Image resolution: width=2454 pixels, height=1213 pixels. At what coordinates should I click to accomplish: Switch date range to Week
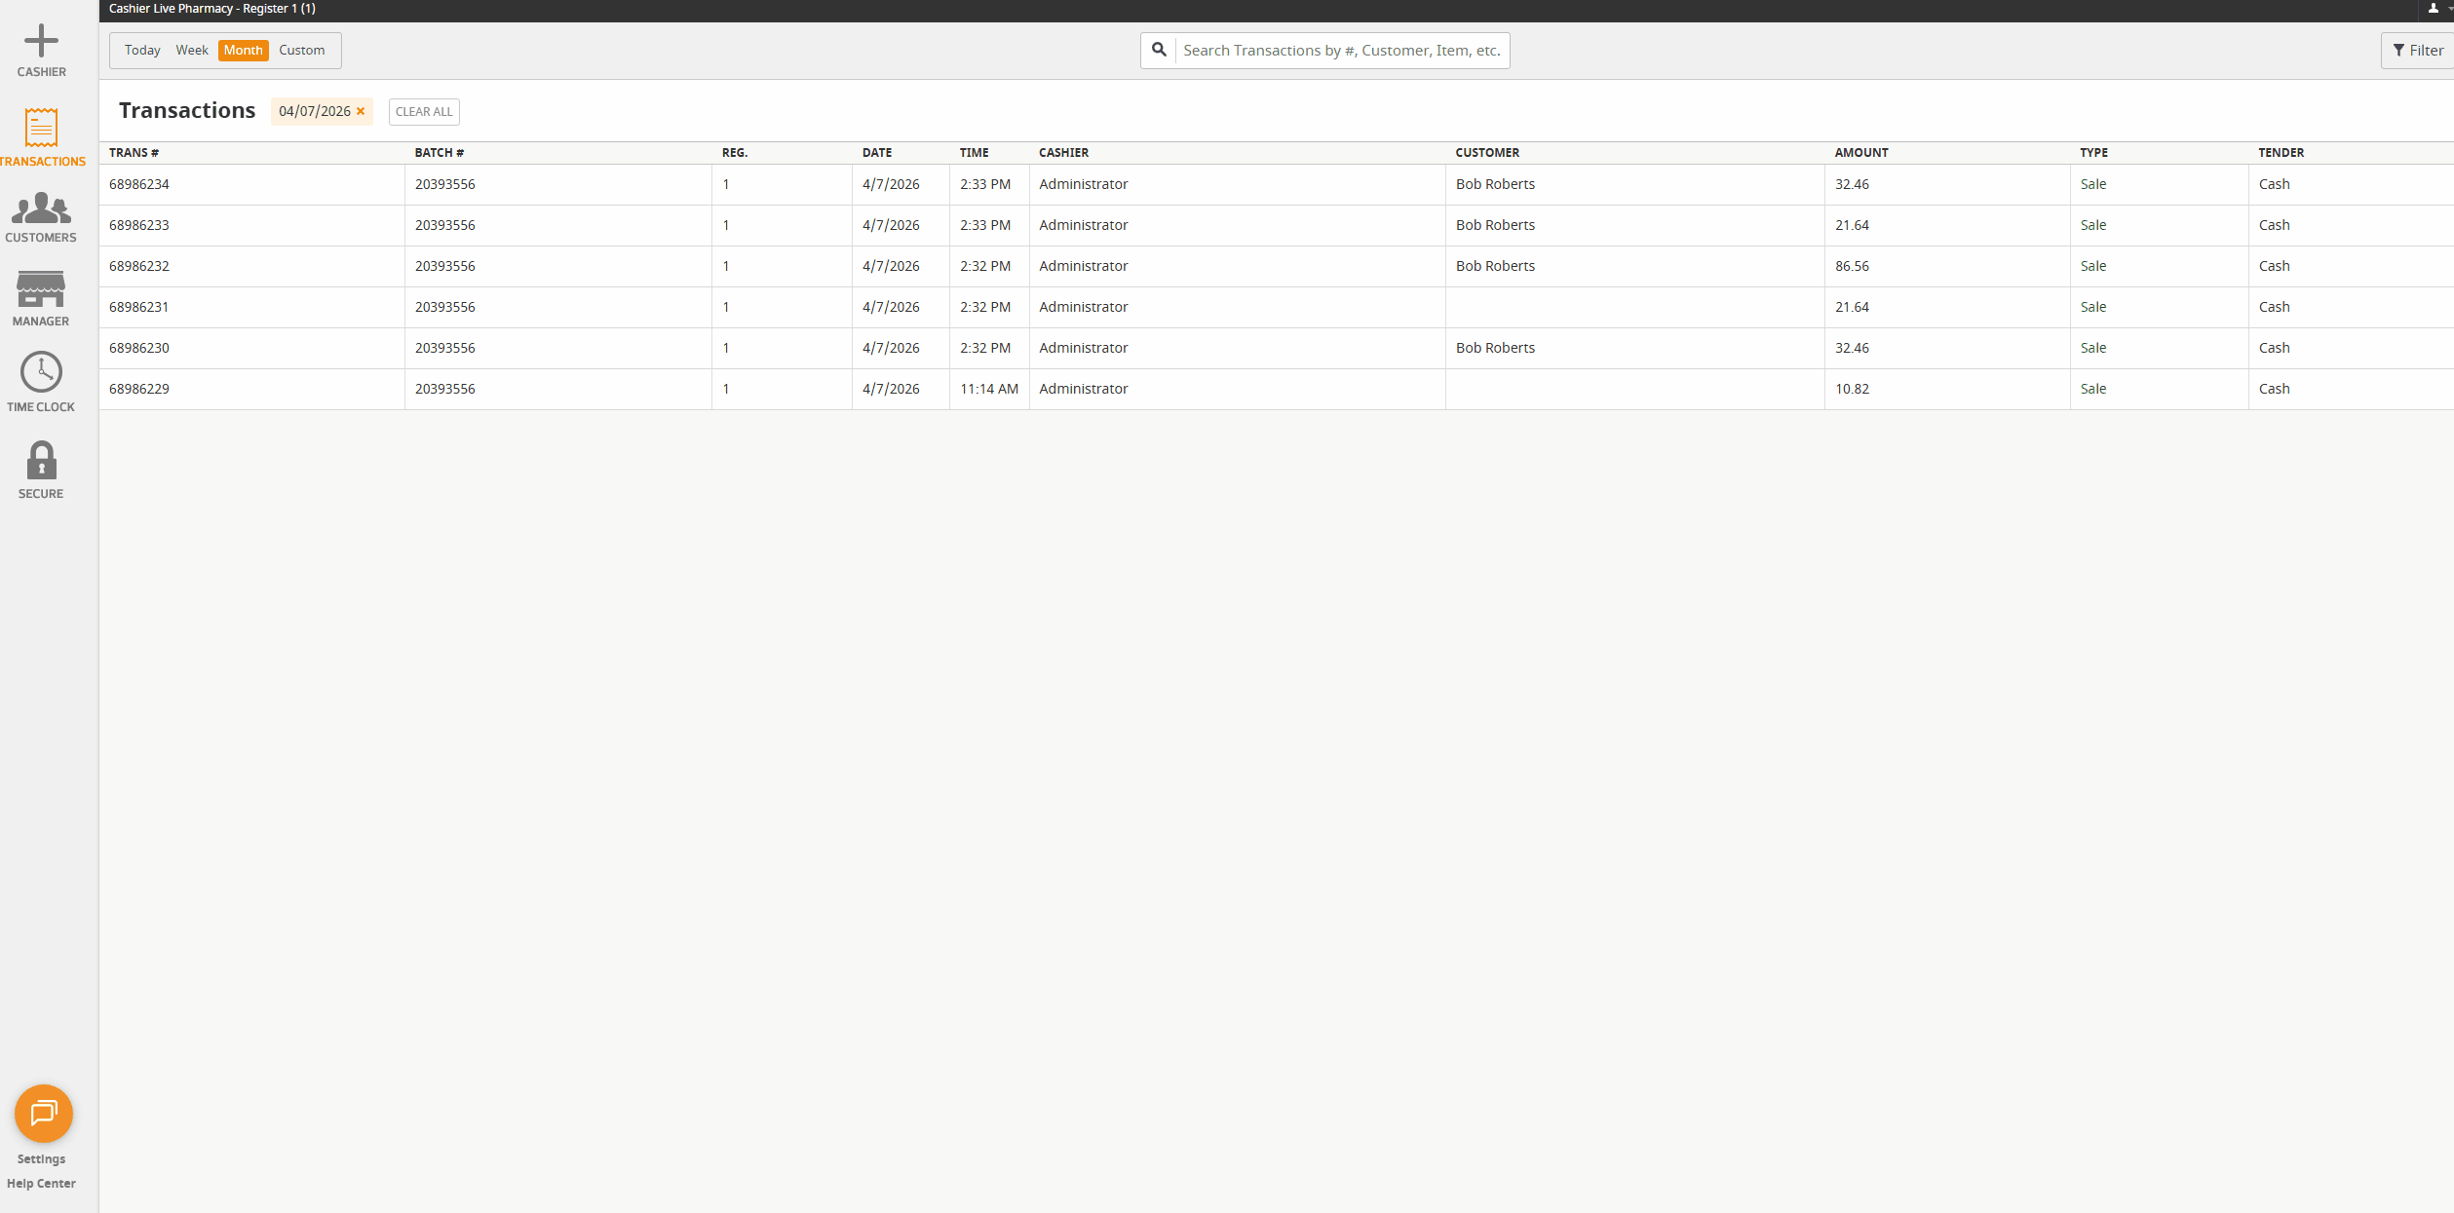point(192,50)
